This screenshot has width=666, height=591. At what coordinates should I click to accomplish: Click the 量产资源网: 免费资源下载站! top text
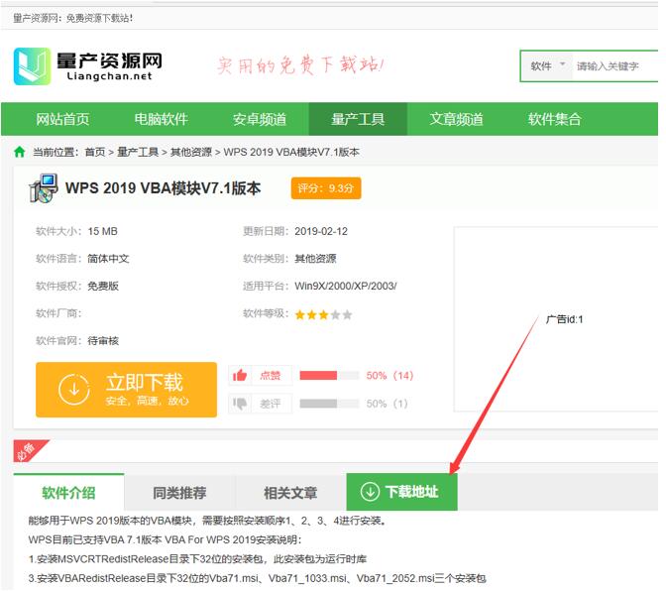tap(73, 18)
